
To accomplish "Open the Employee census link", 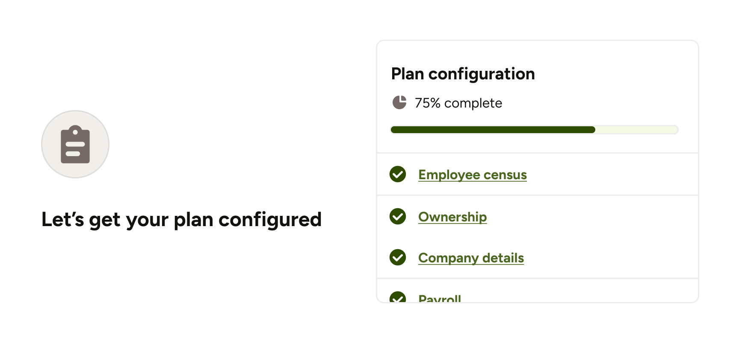I will tap(472, 174).
